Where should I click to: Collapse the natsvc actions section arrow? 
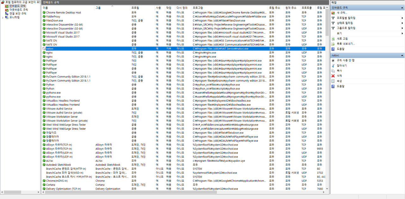pos(402,55)
